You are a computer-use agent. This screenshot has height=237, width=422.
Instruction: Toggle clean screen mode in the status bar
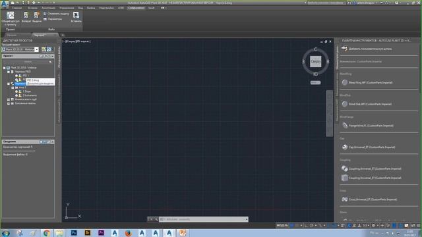point(413,225)
